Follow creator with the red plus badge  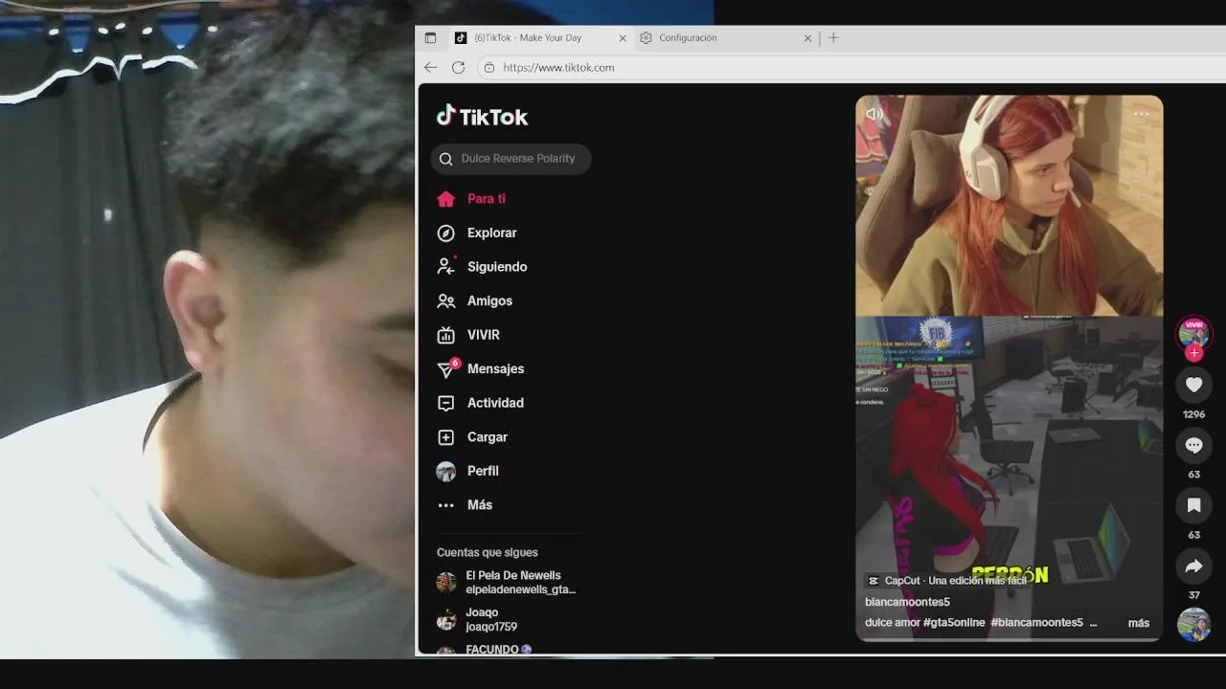pyautogui.click(x=1193, y=353)
